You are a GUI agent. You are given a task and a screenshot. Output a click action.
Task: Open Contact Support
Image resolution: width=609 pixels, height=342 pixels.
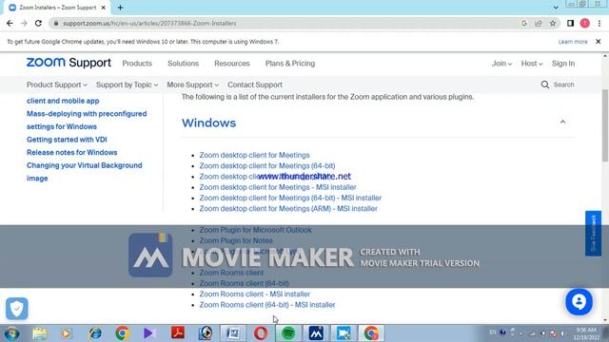pyautogui.click(x=255, y=85)
